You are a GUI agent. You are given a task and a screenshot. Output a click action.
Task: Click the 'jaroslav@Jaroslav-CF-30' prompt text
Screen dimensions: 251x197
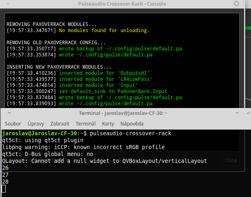[39, 133]
